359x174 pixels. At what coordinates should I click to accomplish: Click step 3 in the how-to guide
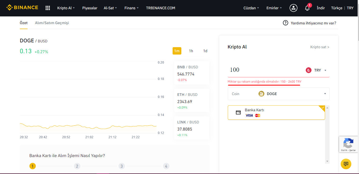pos(121,166)
